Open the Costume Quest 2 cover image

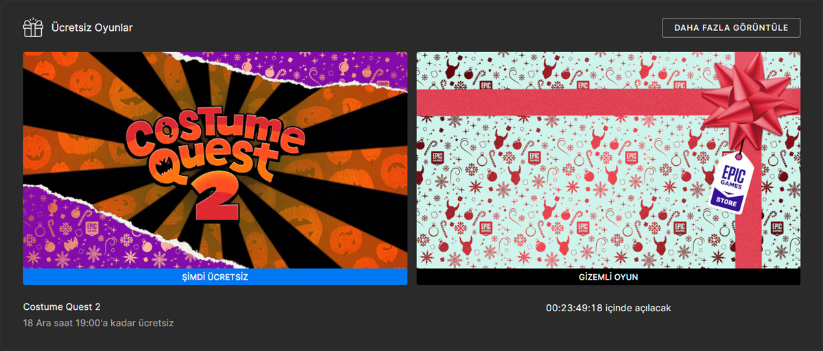215,160
